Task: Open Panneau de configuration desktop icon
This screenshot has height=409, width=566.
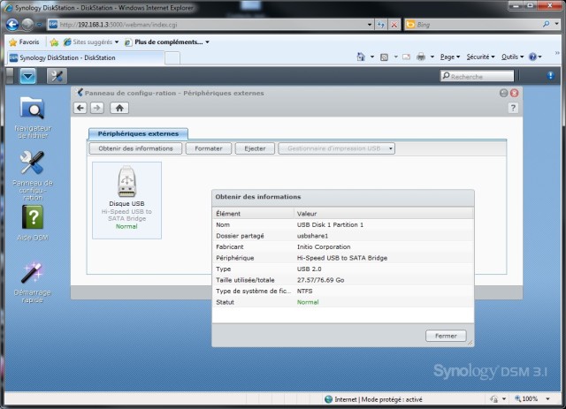Action: [33, 175]
